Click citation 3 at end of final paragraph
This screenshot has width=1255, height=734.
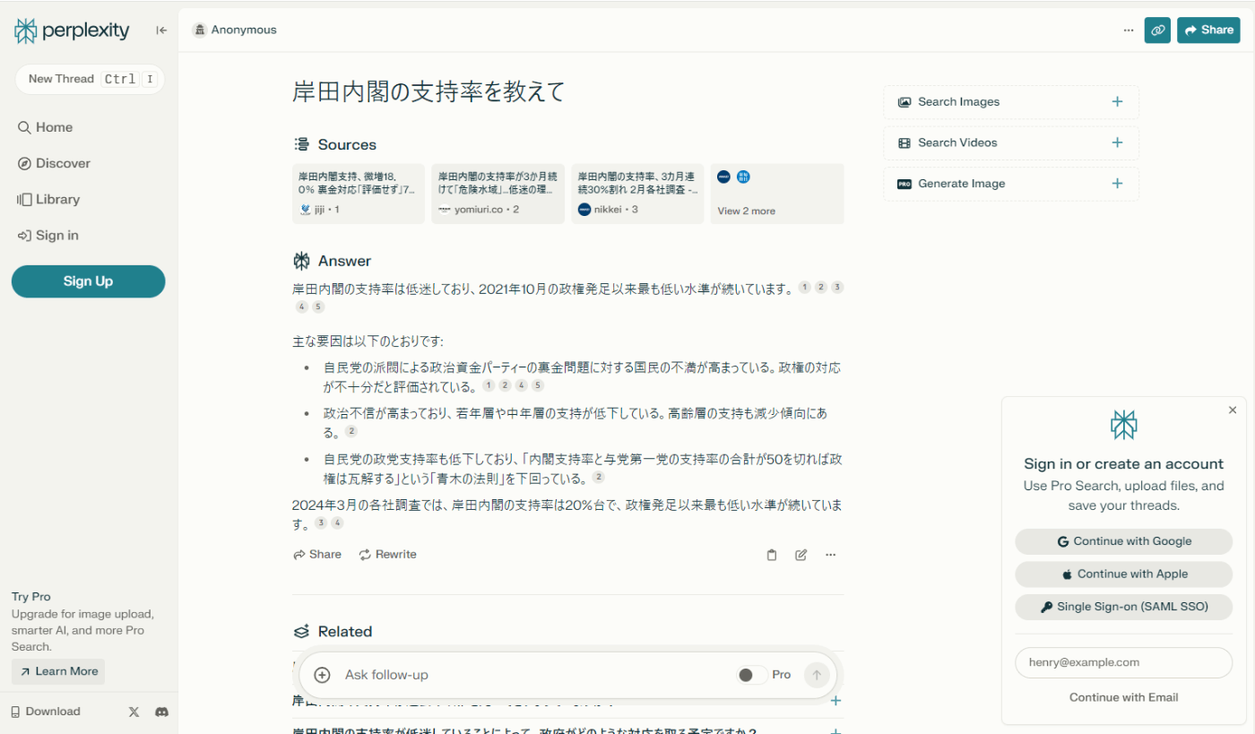click(x=320, y=523)
